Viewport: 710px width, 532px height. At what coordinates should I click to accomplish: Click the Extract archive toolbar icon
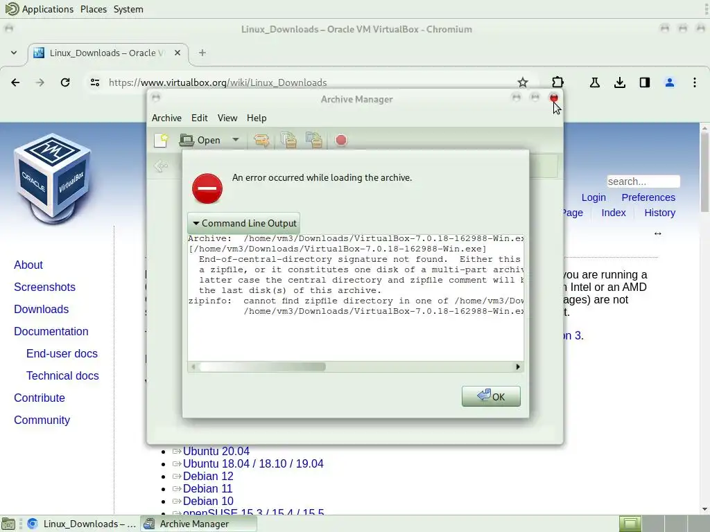(261, 140)
